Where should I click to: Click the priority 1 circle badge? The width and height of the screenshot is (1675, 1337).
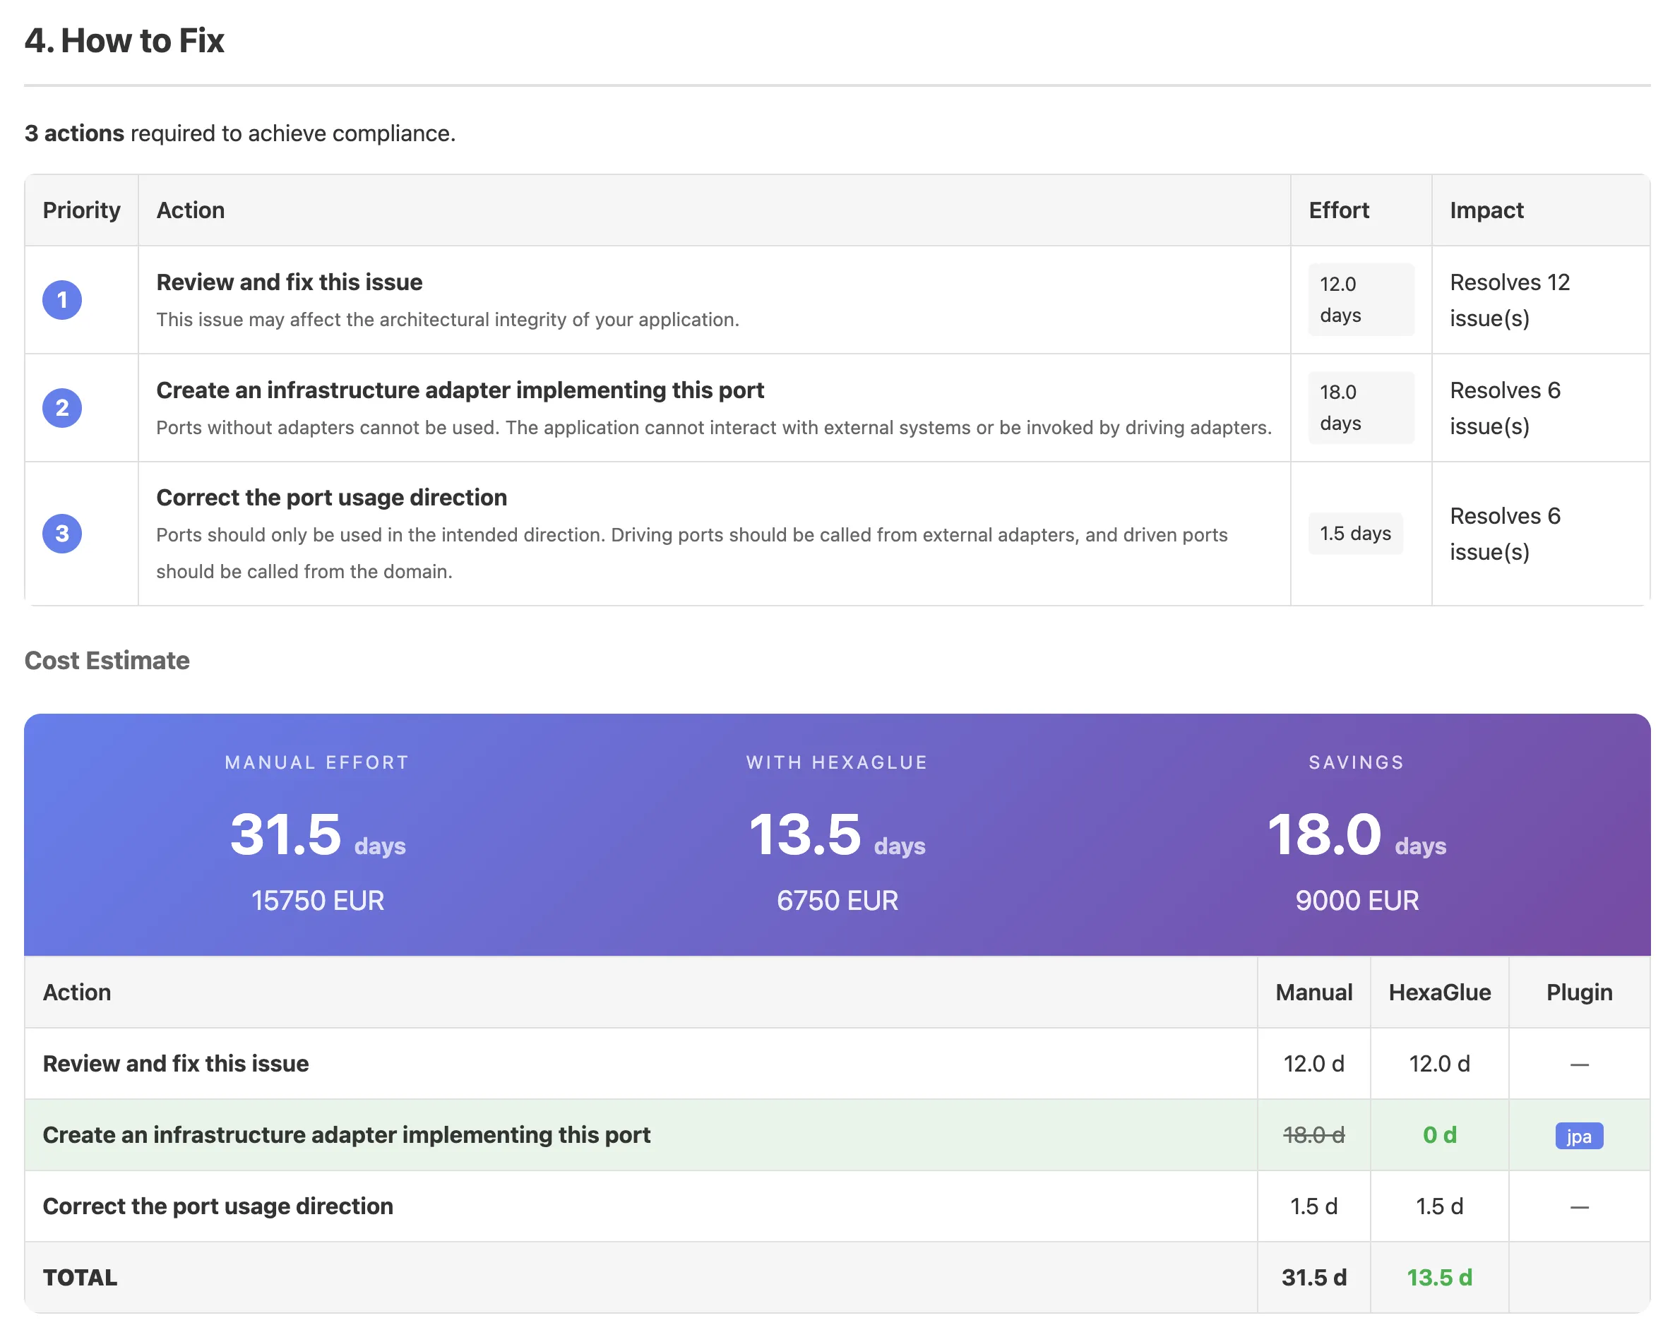click(62, 300)
